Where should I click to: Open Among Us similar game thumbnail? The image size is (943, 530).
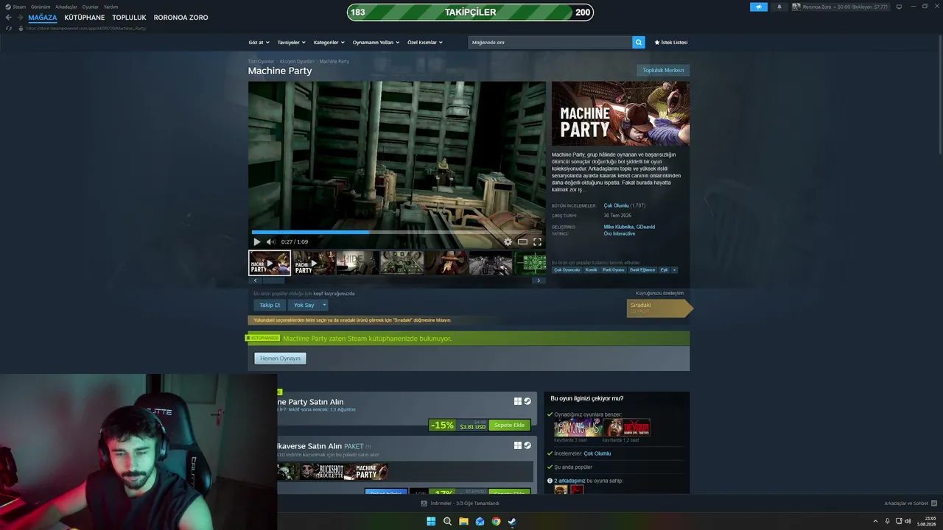578,428
